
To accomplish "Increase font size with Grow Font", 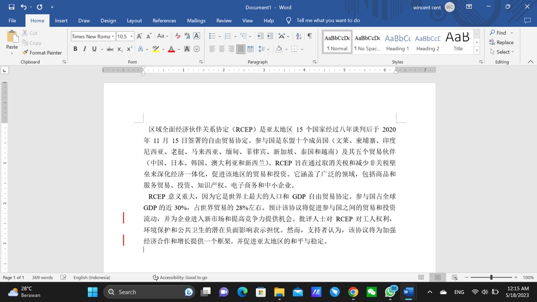I will click(139, 36).
